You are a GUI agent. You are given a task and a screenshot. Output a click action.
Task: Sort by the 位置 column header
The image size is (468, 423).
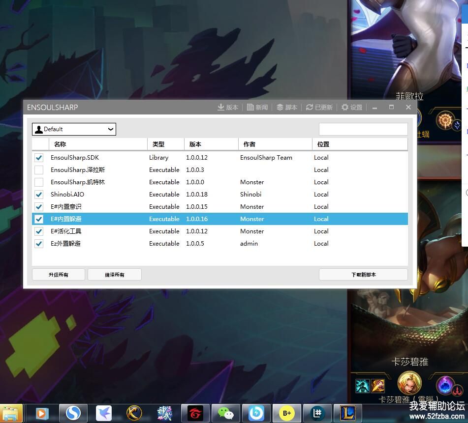360,144
